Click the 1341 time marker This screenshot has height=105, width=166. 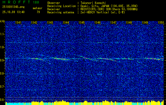(x=18, y=23)
